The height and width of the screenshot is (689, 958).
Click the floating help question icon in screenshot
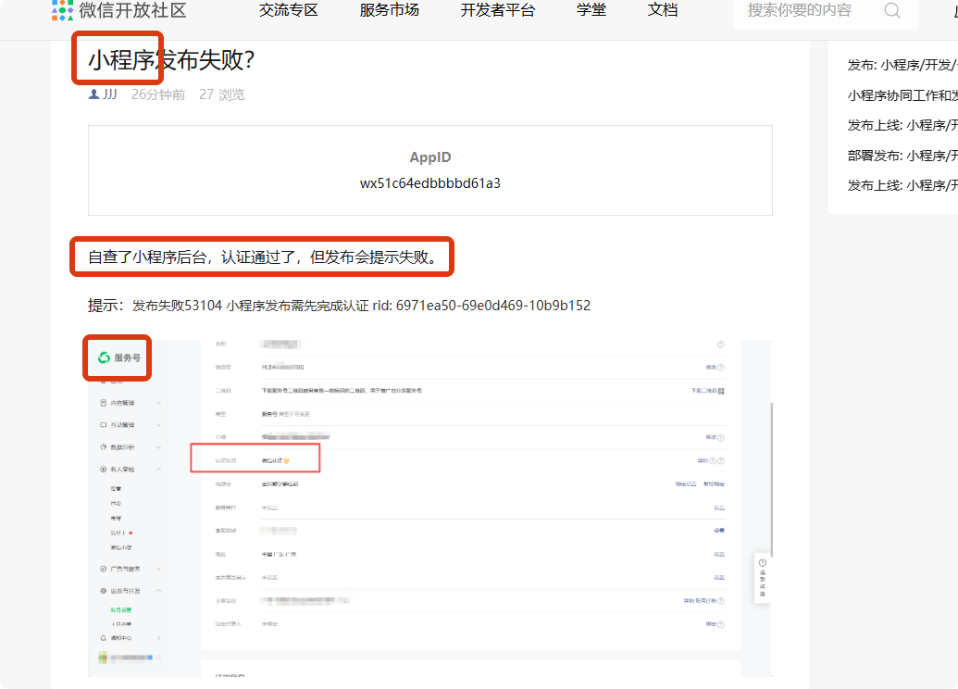763,563
